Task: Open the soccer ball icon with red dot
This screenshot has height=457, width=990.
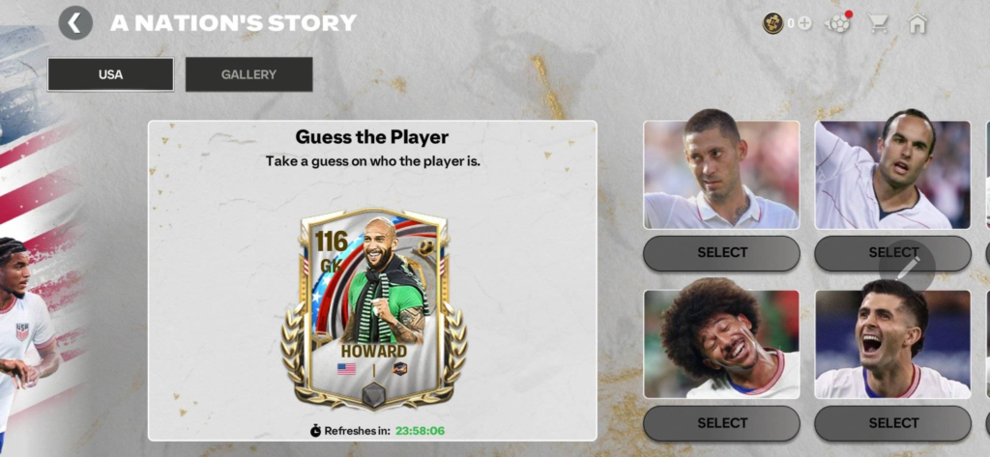Action: pos(838,23)
